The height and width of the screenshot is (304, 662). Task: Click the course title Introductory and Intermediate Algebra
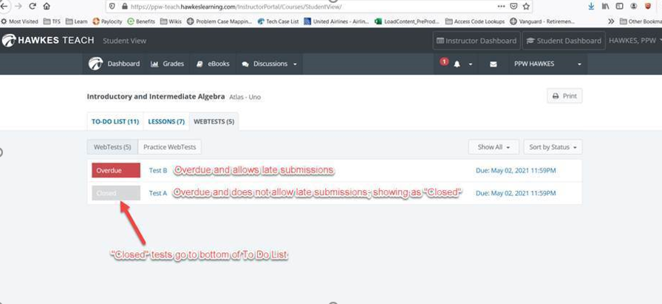coord(156,96)
